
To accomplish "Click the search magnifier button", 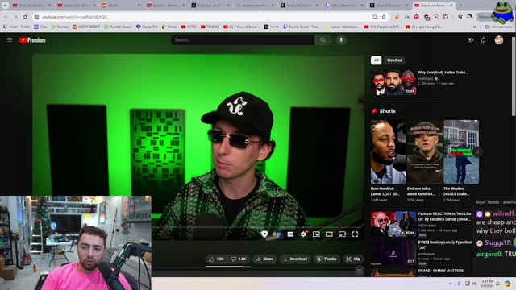I will [322, 40].
